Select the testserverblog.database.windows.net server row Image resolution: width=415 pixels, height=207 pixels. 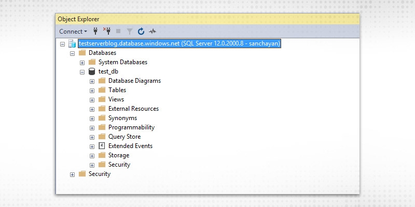pos(179,43)
